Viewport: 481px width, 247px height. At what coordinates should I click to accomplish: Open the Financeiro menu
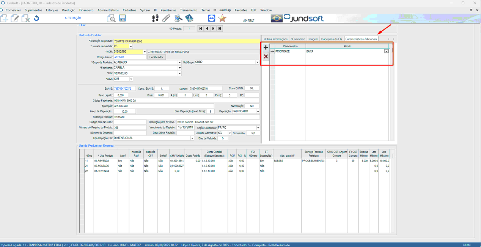(x=86, y=10)
